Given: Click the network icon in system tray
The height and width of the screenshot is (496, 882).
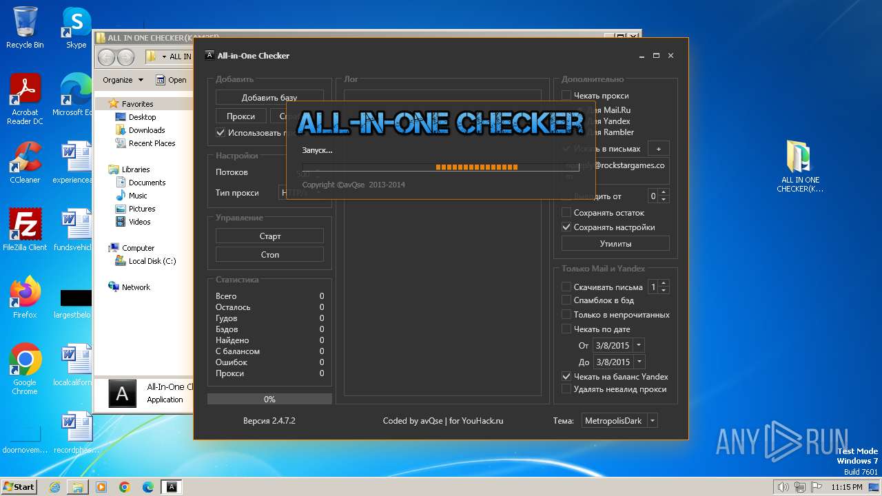Looking at the screenshot, I should [799, 487].
